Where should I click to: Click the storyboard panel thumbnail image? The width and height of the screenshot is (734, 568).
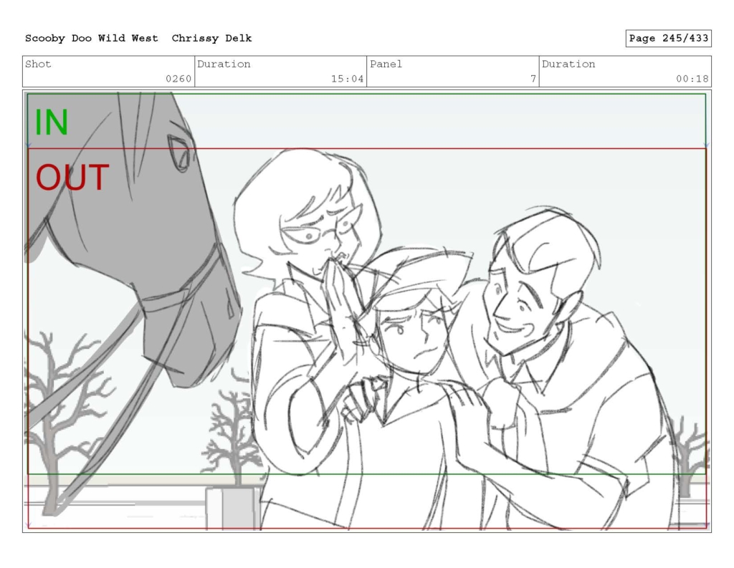click(367, 312)
